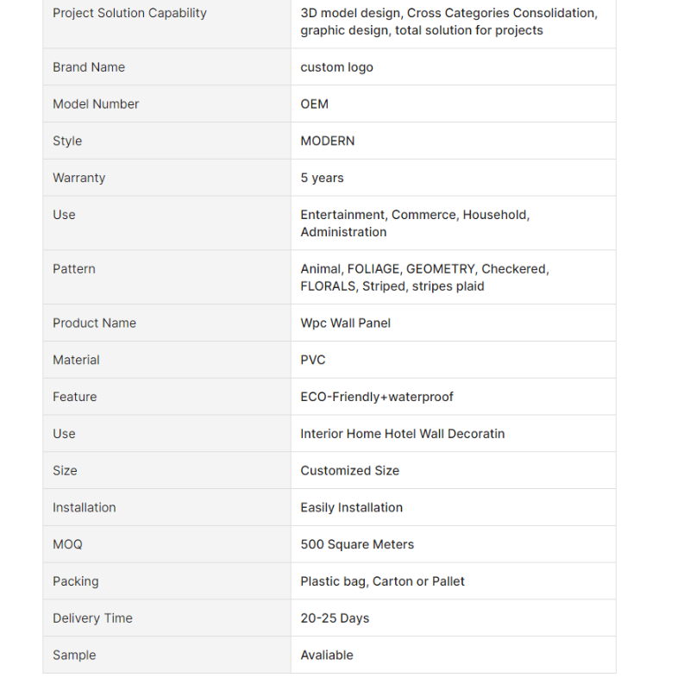Click the Plastic bag, Carton or Pallet text
690x690 pixels.
pyautogui.click(x=382, y=581)
